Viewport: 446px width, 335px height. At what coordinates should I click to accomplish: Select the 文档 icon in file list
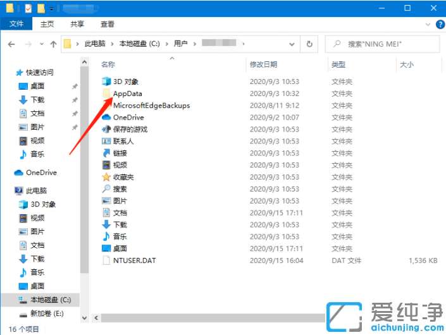(x=106, y=213)
